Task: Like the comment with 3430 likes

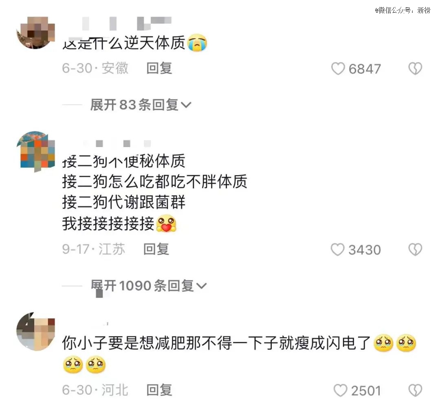Action: [x=337, y=249]
